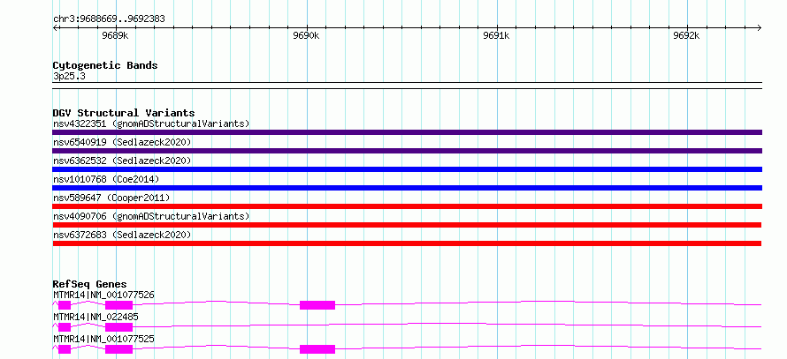This screenshot has width=787, height=359.
Task: Click the exon near 9690k in NM_001077526
Action: (317, 305)
